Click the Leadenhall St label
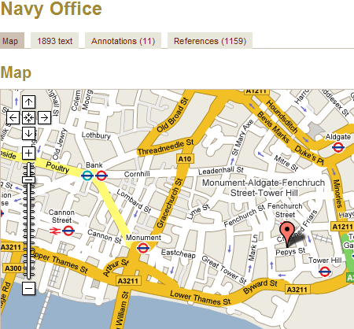354x329 pixels. 221,171
